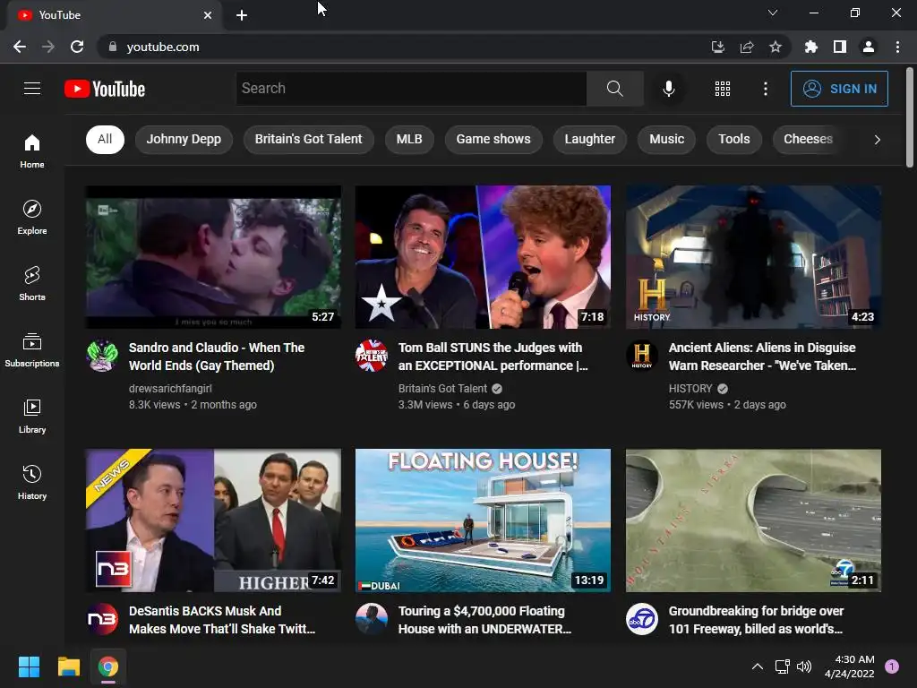The width and height of the screenshot is (917, 688).
Task: Reload the page
Action: point(77,47)
